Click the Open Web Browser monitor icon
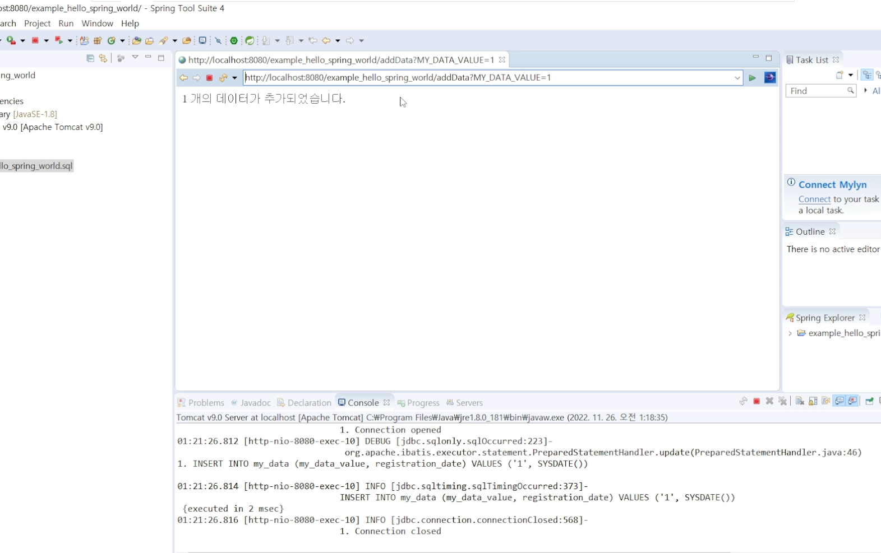This screenshot has height=553, width=881. pos(202,40)
